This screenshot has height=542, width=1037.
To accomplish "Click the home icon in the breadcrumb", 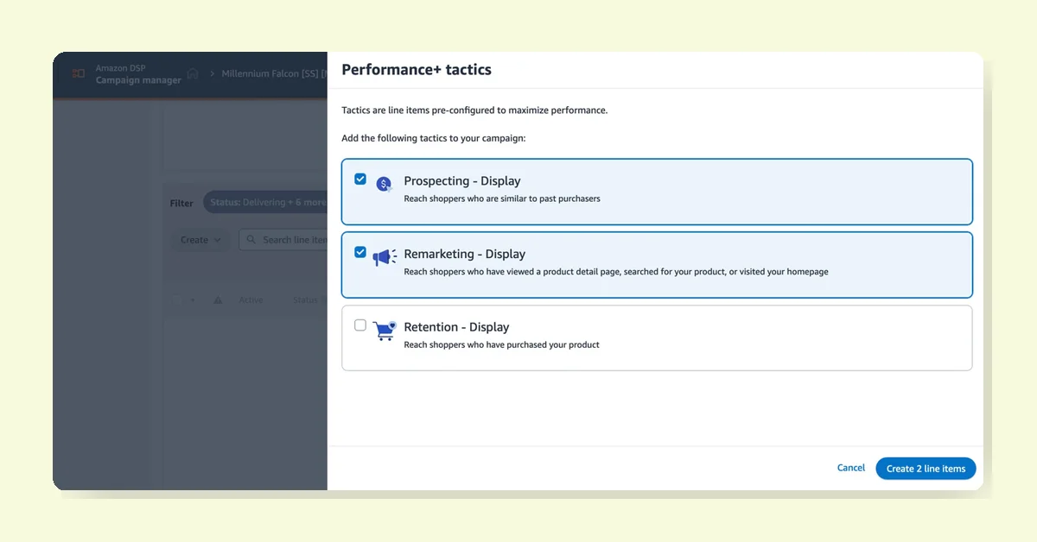I will (x=193, y=73).
